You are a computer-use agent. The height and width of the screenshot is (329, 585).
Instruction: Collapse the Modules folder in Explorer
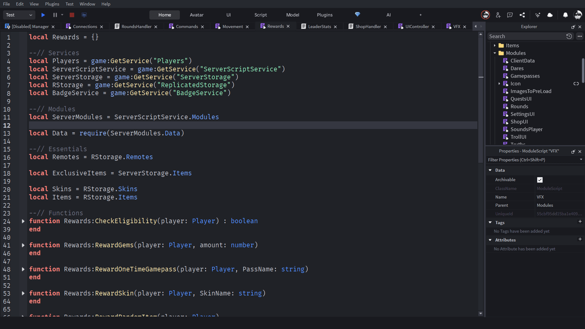[495, 53]
